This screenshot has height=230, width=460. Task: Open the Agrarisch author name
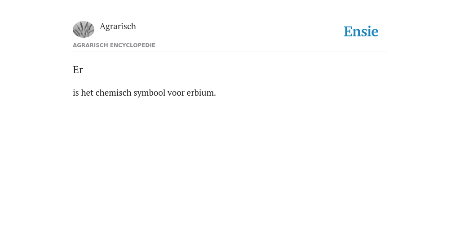(x=118, y=27)
